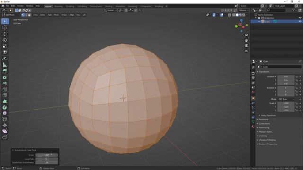Enable vertex select mode
303x170 pixels.
pyautogui.click(x=23, y=15)
